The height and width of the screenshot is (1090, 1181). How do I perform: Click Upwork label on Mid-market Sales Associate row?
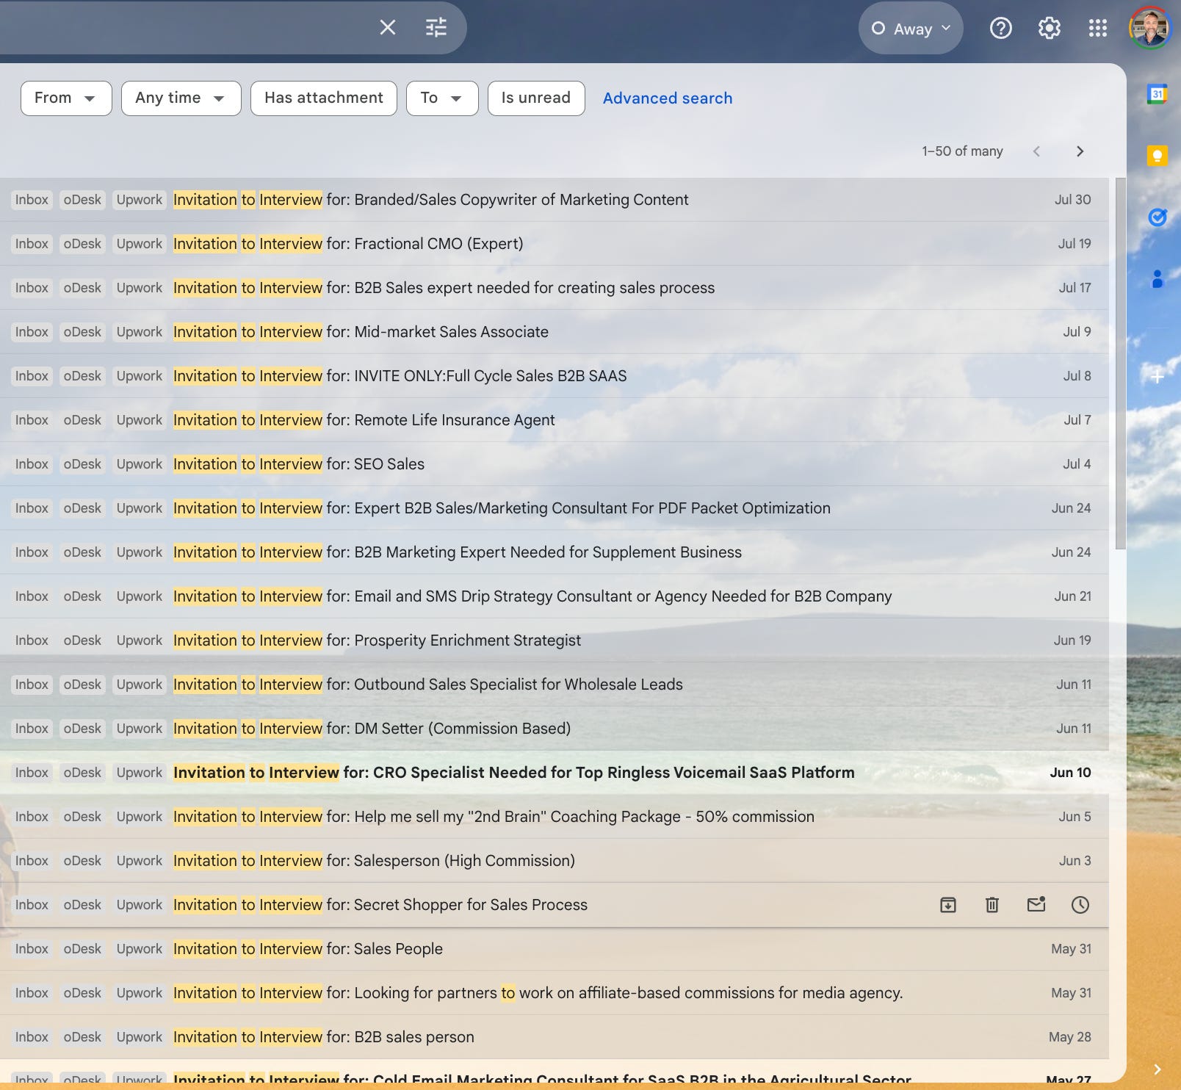[140, 332]
